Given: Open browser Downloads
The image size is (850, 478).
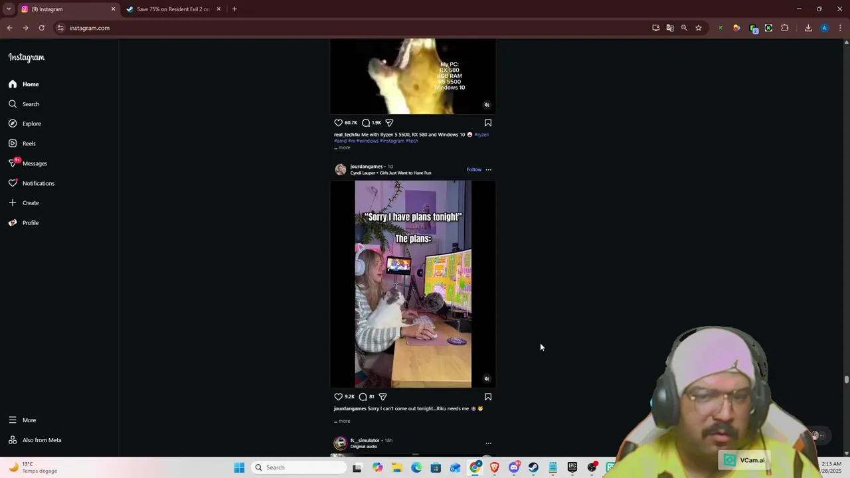Looking at the screenshot, I should click(x=808, y=28).
